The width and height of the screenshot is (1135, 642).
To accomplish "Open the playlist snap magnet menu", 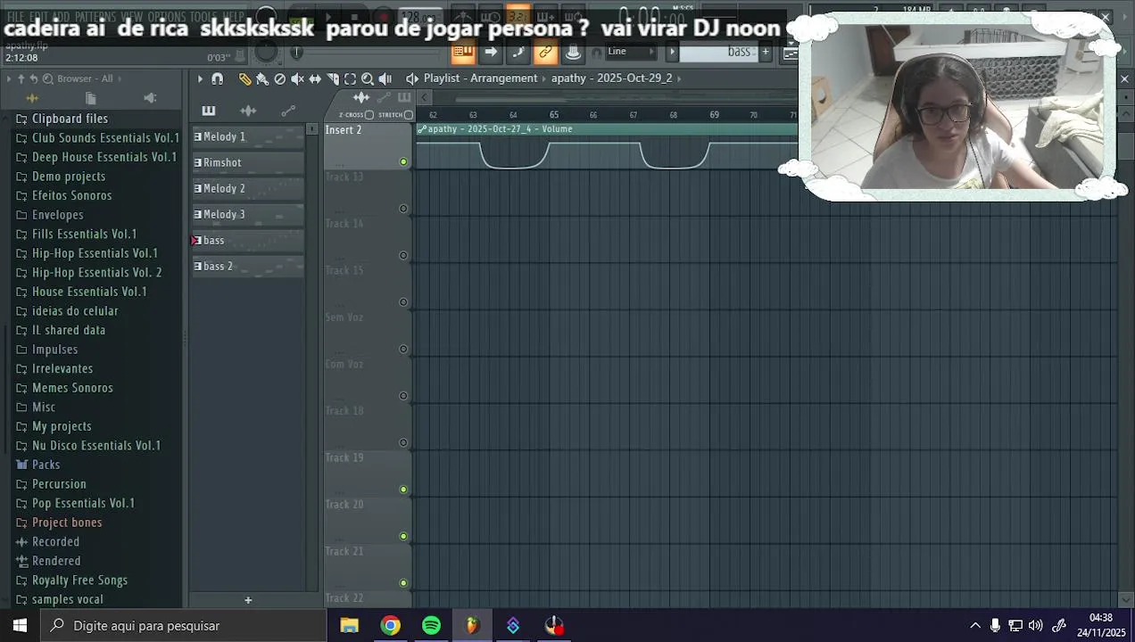I will pyautogui.click(x=217, y=78).
